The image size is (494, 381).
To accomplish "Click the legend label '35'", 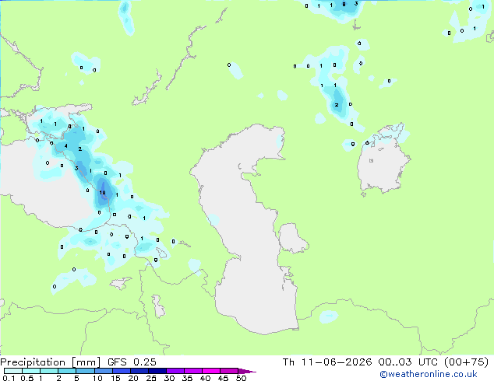I will point(187,378).
